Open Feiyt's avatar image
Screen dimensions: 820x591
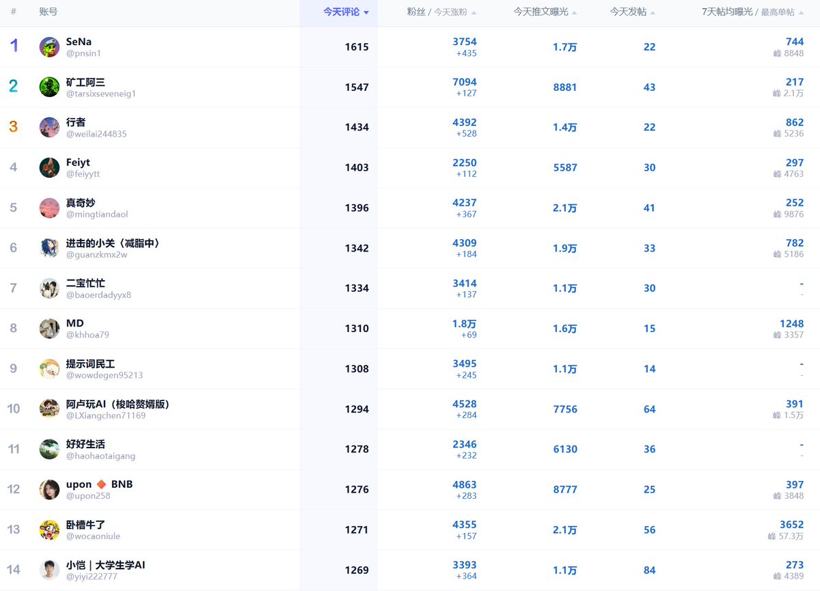coord(49,167)
